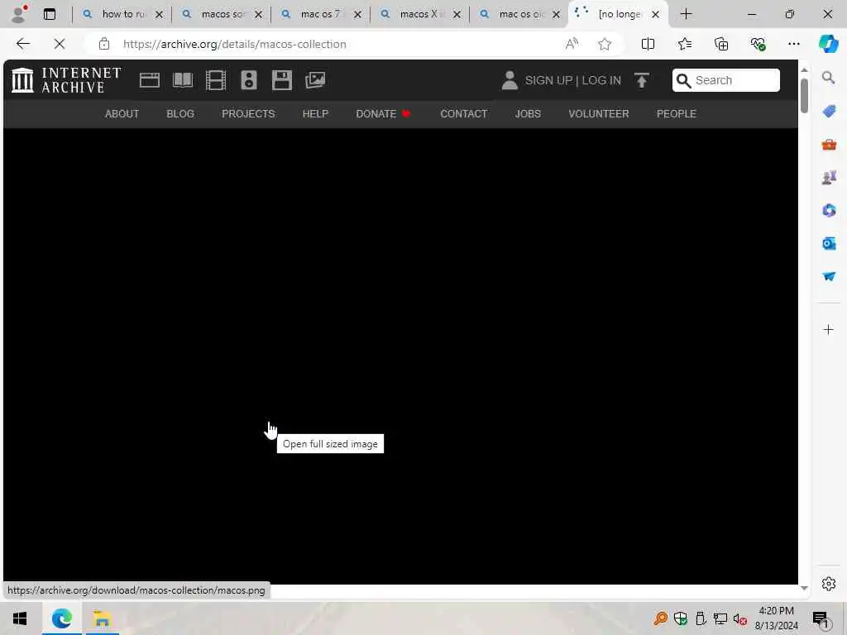This screenshot has height=635, width=847.
Task: Click the SIGN UP link
Action: pos(548,80)
